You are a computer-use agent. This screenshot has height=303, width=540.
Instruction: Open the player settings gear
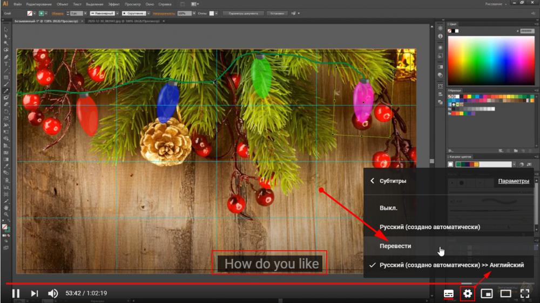click(468, 294)
